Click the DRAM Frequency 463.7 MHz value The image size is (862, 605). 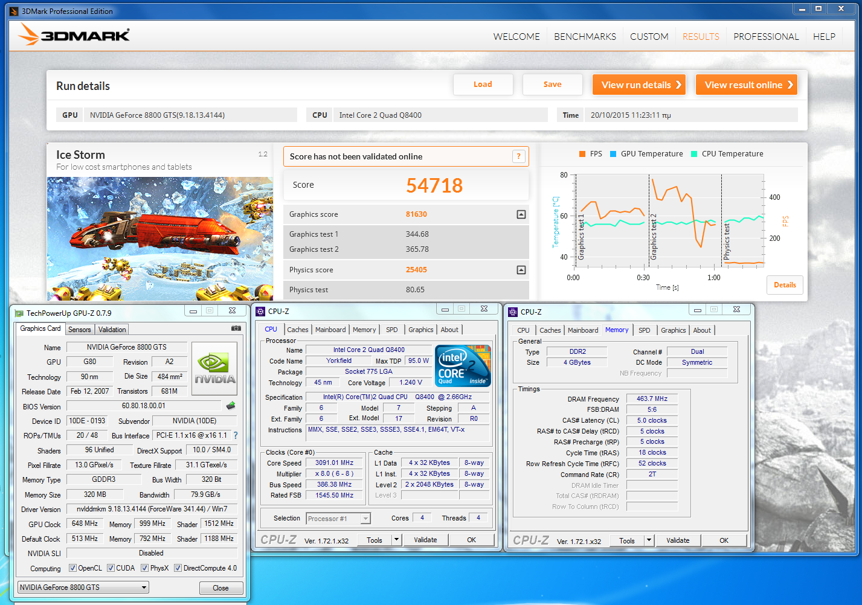click(x=652, y=399)
